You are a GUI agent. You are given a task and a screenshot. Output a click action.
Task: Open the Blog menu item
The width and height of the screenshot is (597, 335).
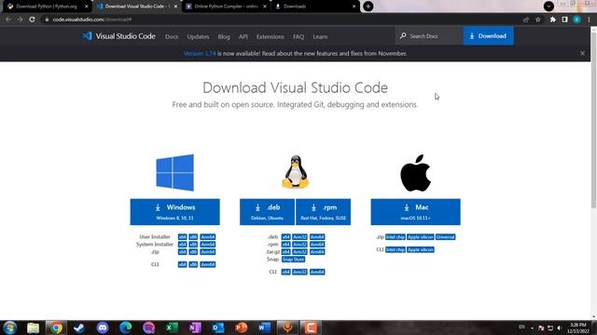[224, 37]
